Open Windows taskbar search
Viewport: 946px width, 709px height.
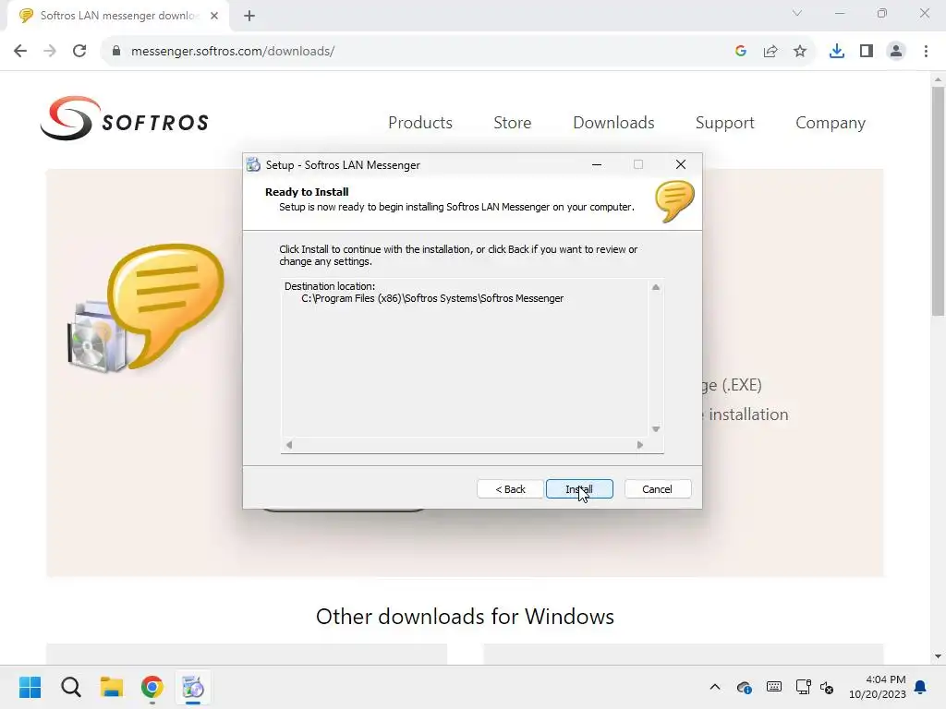pos(70,687)
